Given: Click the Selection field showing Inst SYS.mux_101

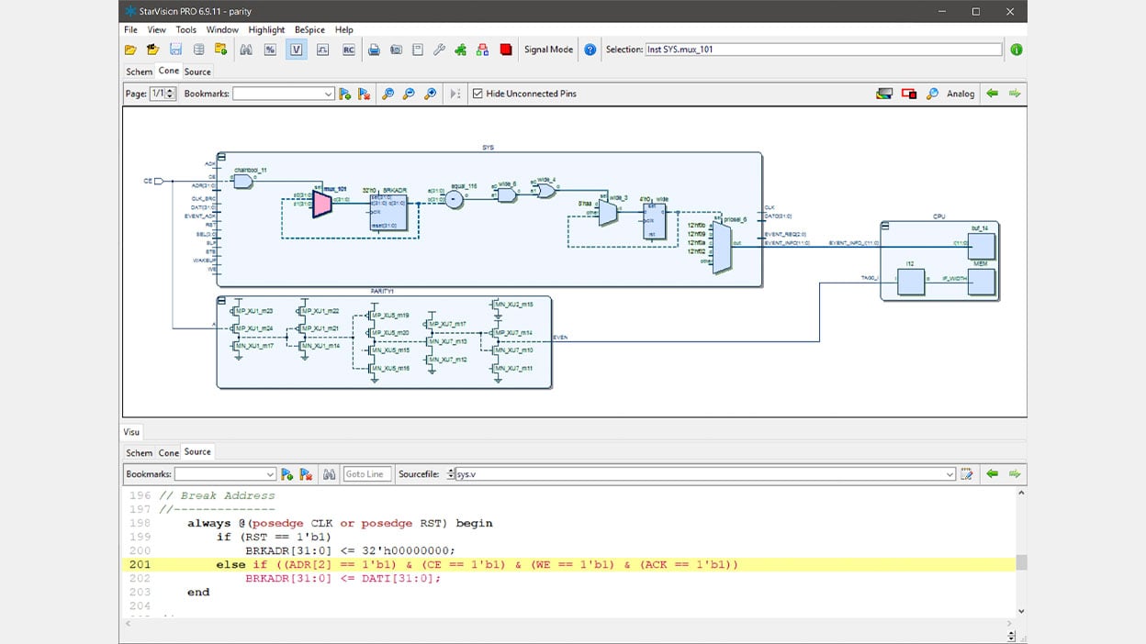Looking at the screenshot, I should click(823, 50).
